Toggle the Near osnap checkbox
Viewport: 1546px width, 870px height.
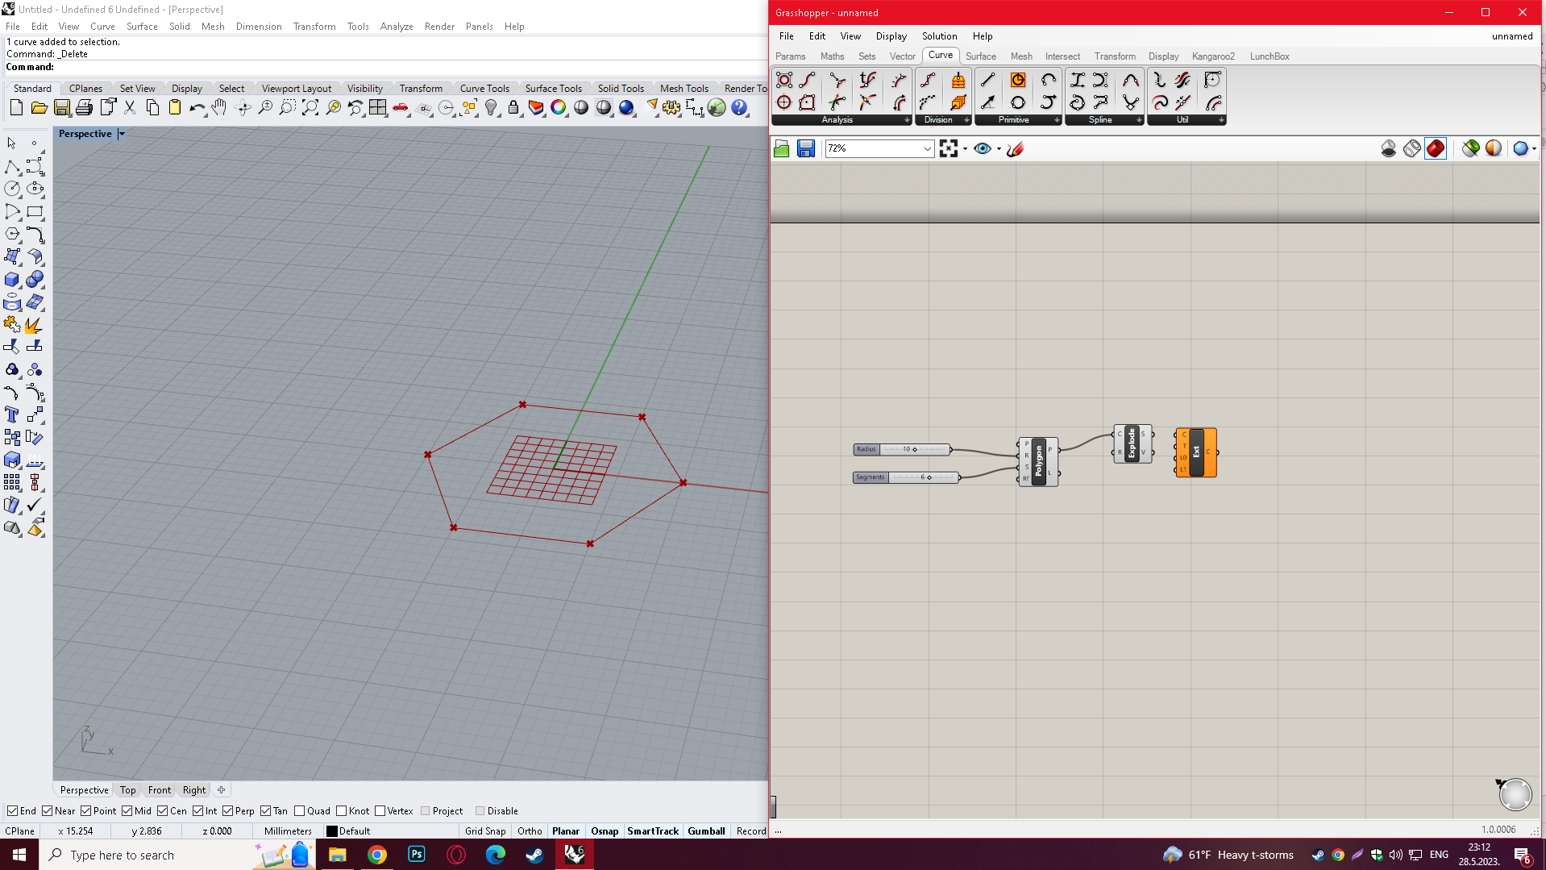(48, 811)
